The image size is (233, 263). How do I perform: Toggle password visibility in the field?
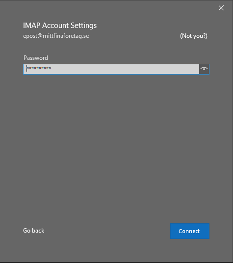(204, 69)
